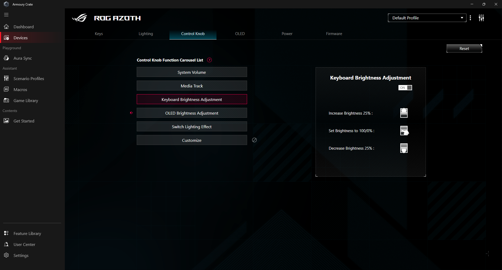Screen dimensions: 502x270
Task: Open the three-dot profile options menu
Action: pyautogui.click(x=470, y=18)
